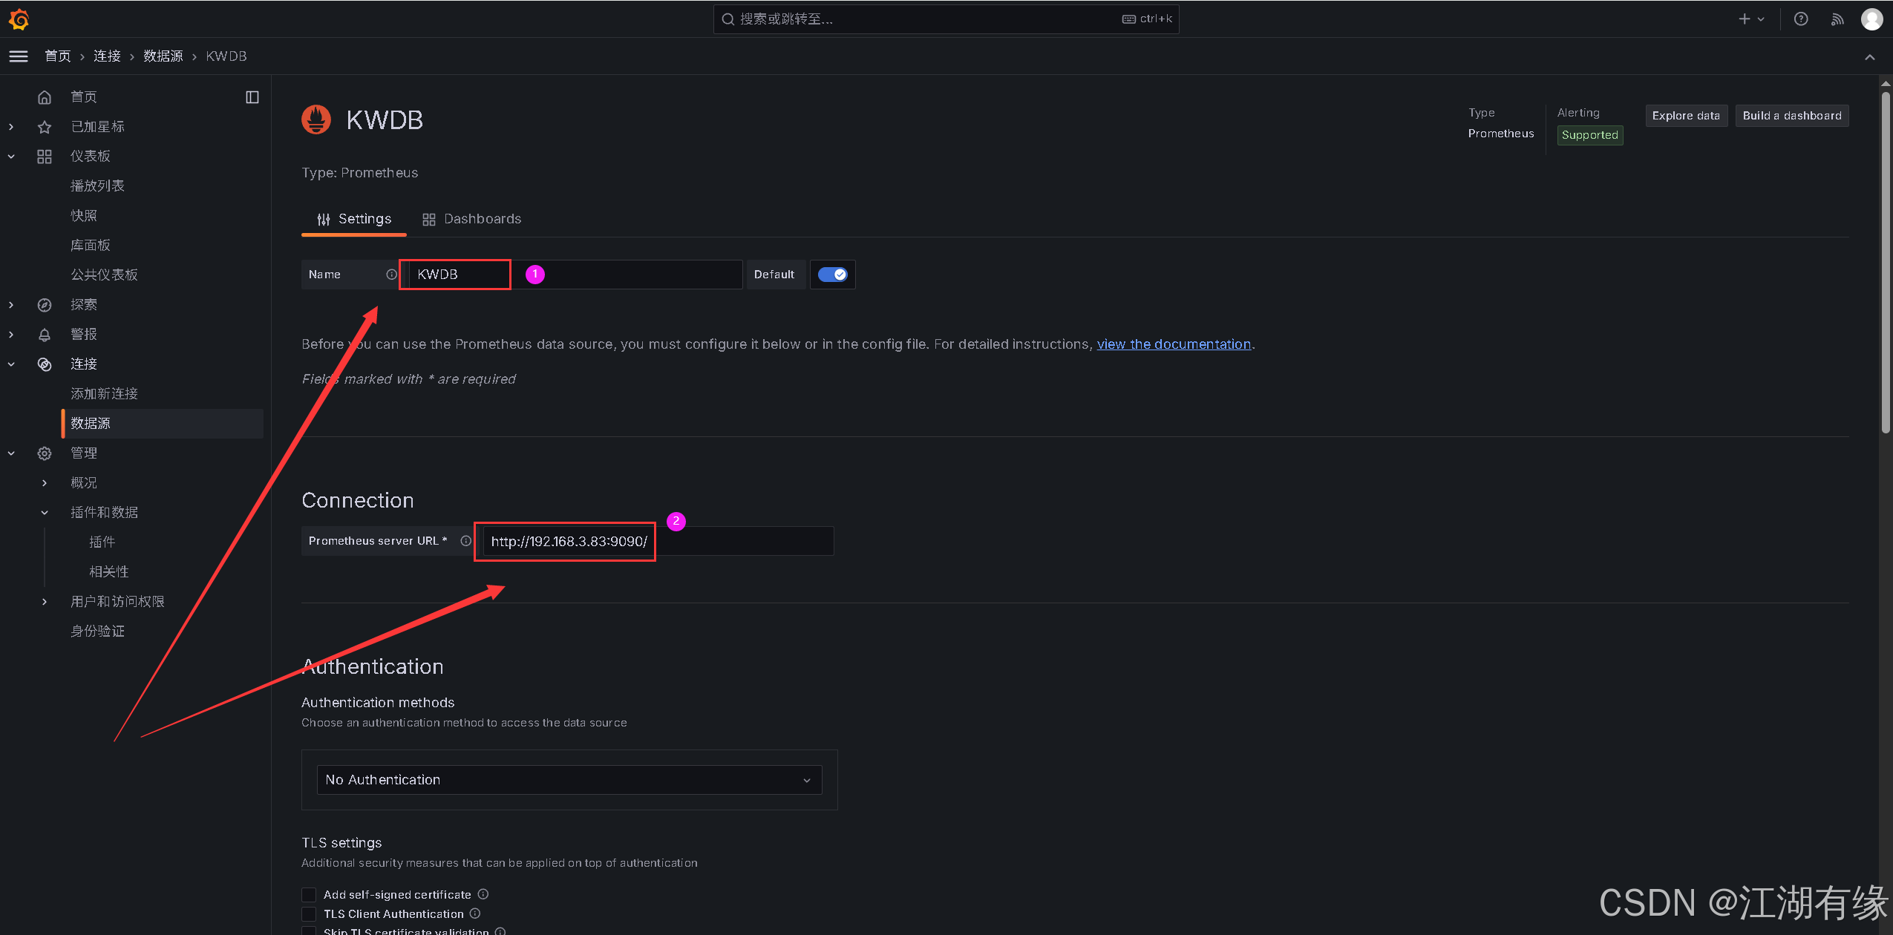Click the TLS Client Authentication info icon
Screen dimensions: 1893x935
click(475, 913)
